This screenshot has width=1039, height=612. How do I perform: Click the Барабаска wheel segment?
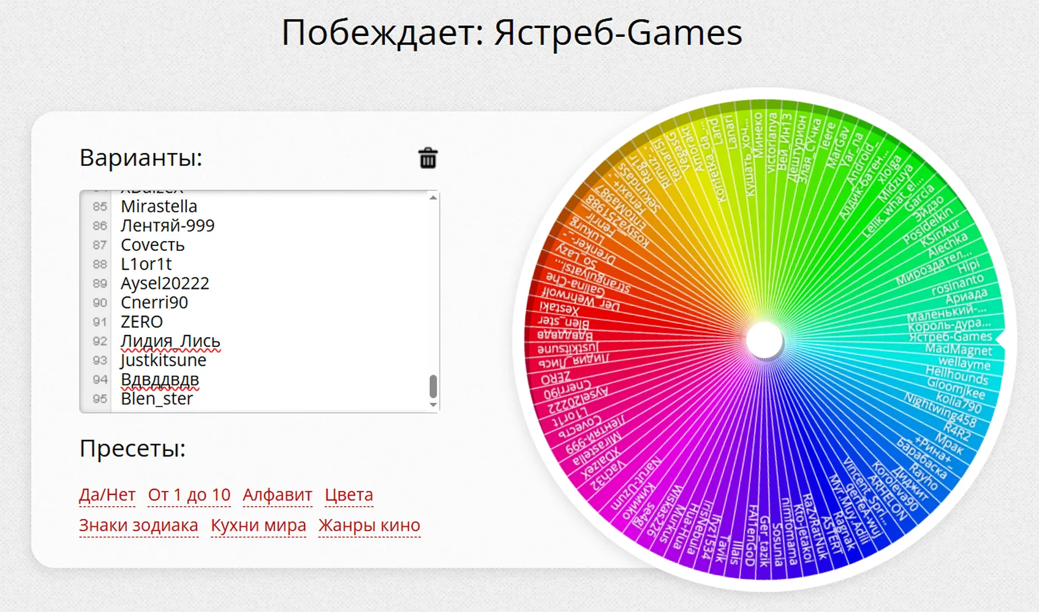click(x=921, y=458)
